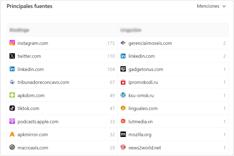Click the Principales fuentes heading
234x156 pixels.
point(30,6)
